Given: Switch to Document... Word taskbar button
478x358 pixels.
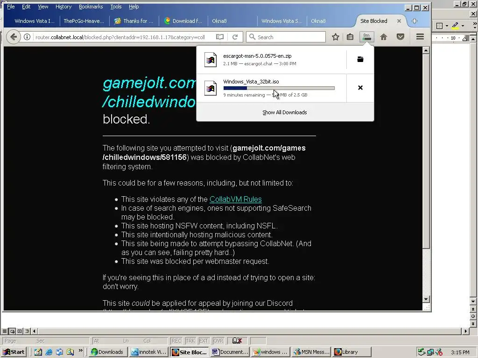Looking at the screenshot, I should coord(230,351).
